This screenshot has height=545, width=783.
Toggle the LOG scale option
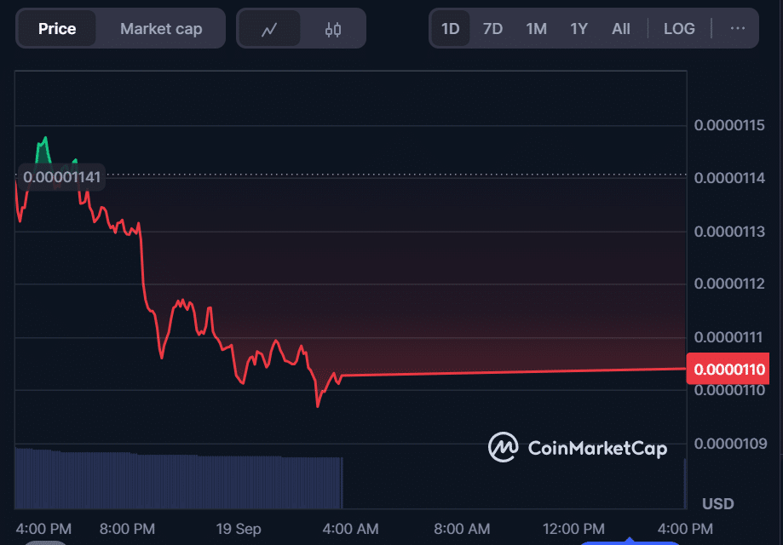click(679, 29)
